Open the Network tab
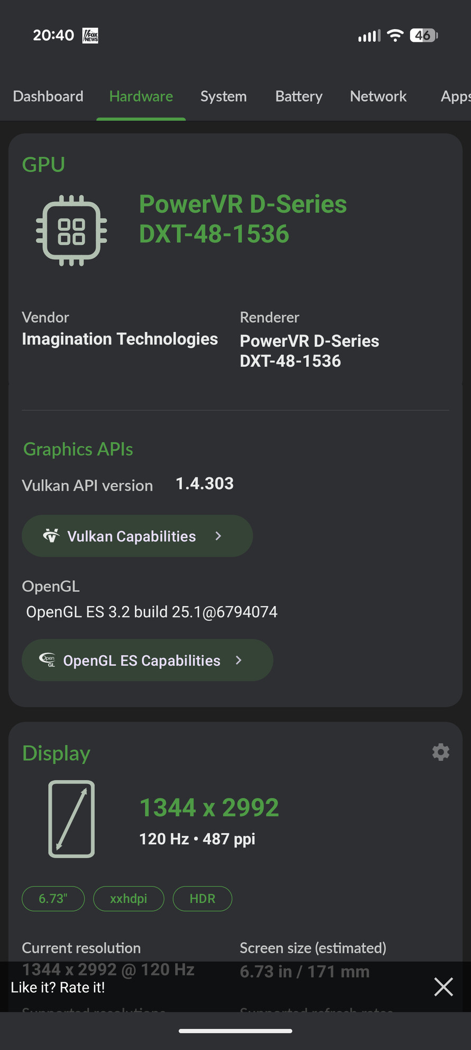Viewport: 471px width, 1050px height. point(378,96)
